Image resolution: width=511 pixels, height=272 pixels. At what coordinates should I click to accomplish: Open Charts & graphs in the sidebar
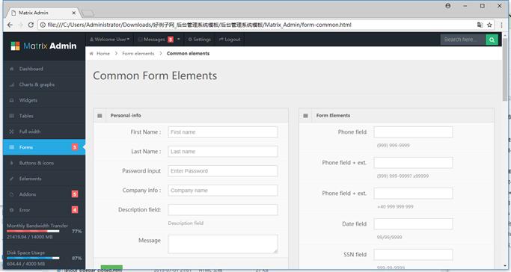(44, 84)
